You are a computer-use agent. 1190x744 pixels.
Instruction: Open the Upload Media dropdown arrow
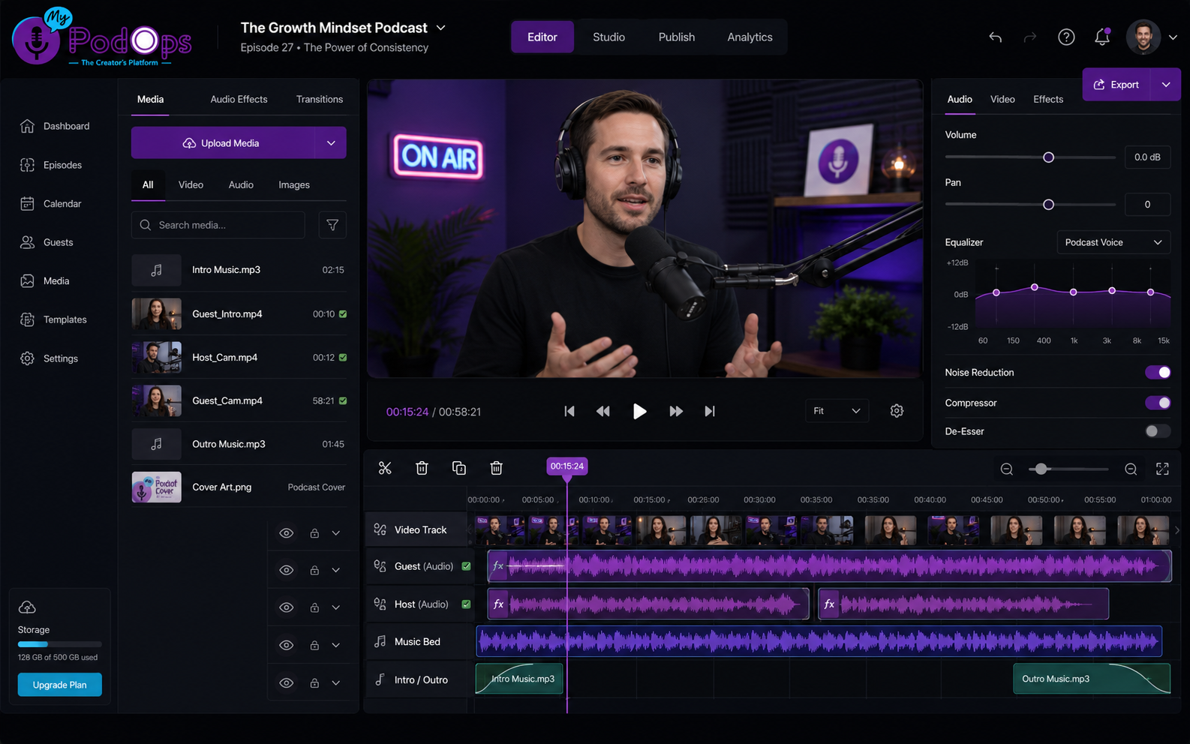click(x=331, y=143)
